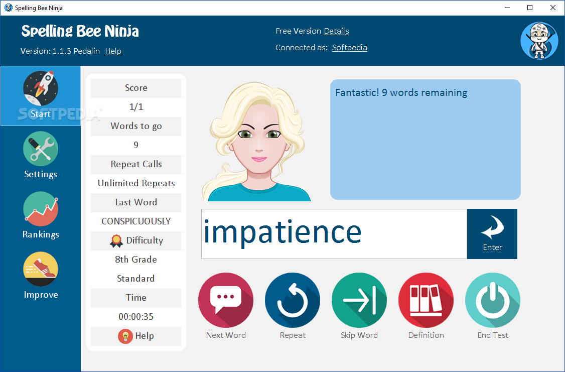The image size is (565, 372).
Task: Open the Help link beside the version
Action: (x=113, y=51)
